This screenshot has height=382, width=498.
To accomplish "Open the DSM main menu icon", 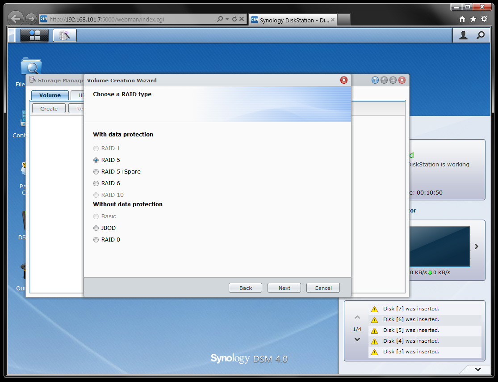I will coord(34,35).
